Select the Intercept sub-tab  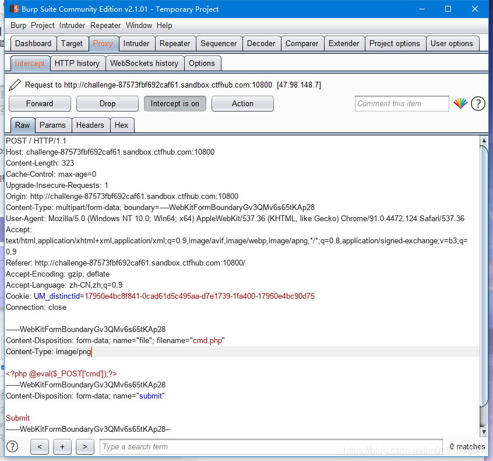click(30, 63)
